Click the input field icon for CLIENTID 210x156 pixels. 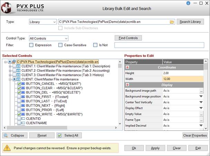tap(23, 119)
